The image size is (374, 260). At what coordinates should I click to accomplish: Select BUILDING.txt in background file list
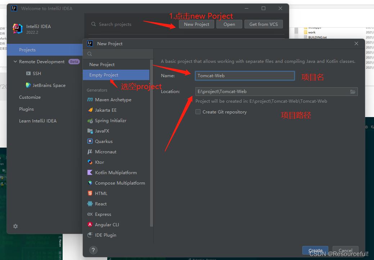(317, 37)
